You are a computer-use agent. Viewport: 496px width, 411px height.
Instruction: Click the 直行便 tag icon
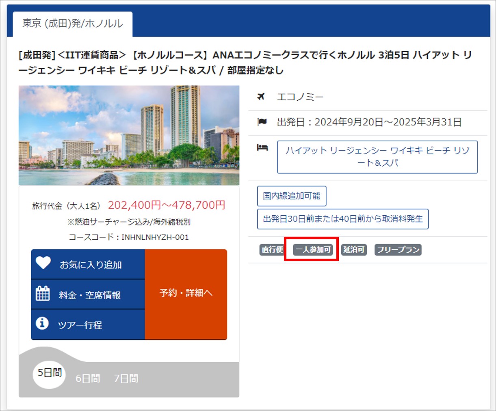(x=271, y=250)
